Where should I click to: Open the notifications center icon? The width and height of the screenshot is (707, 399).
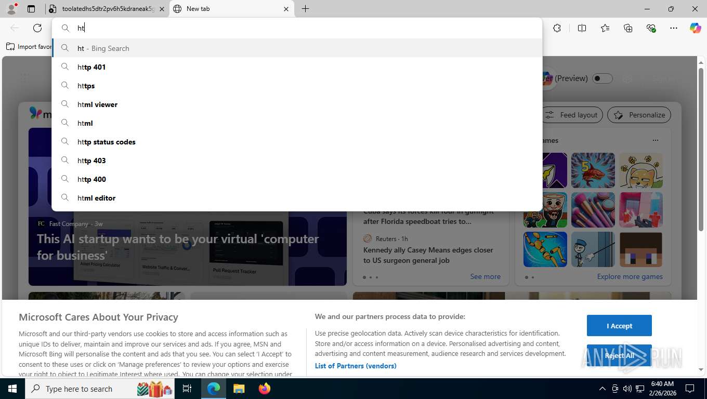pos(690,389)
